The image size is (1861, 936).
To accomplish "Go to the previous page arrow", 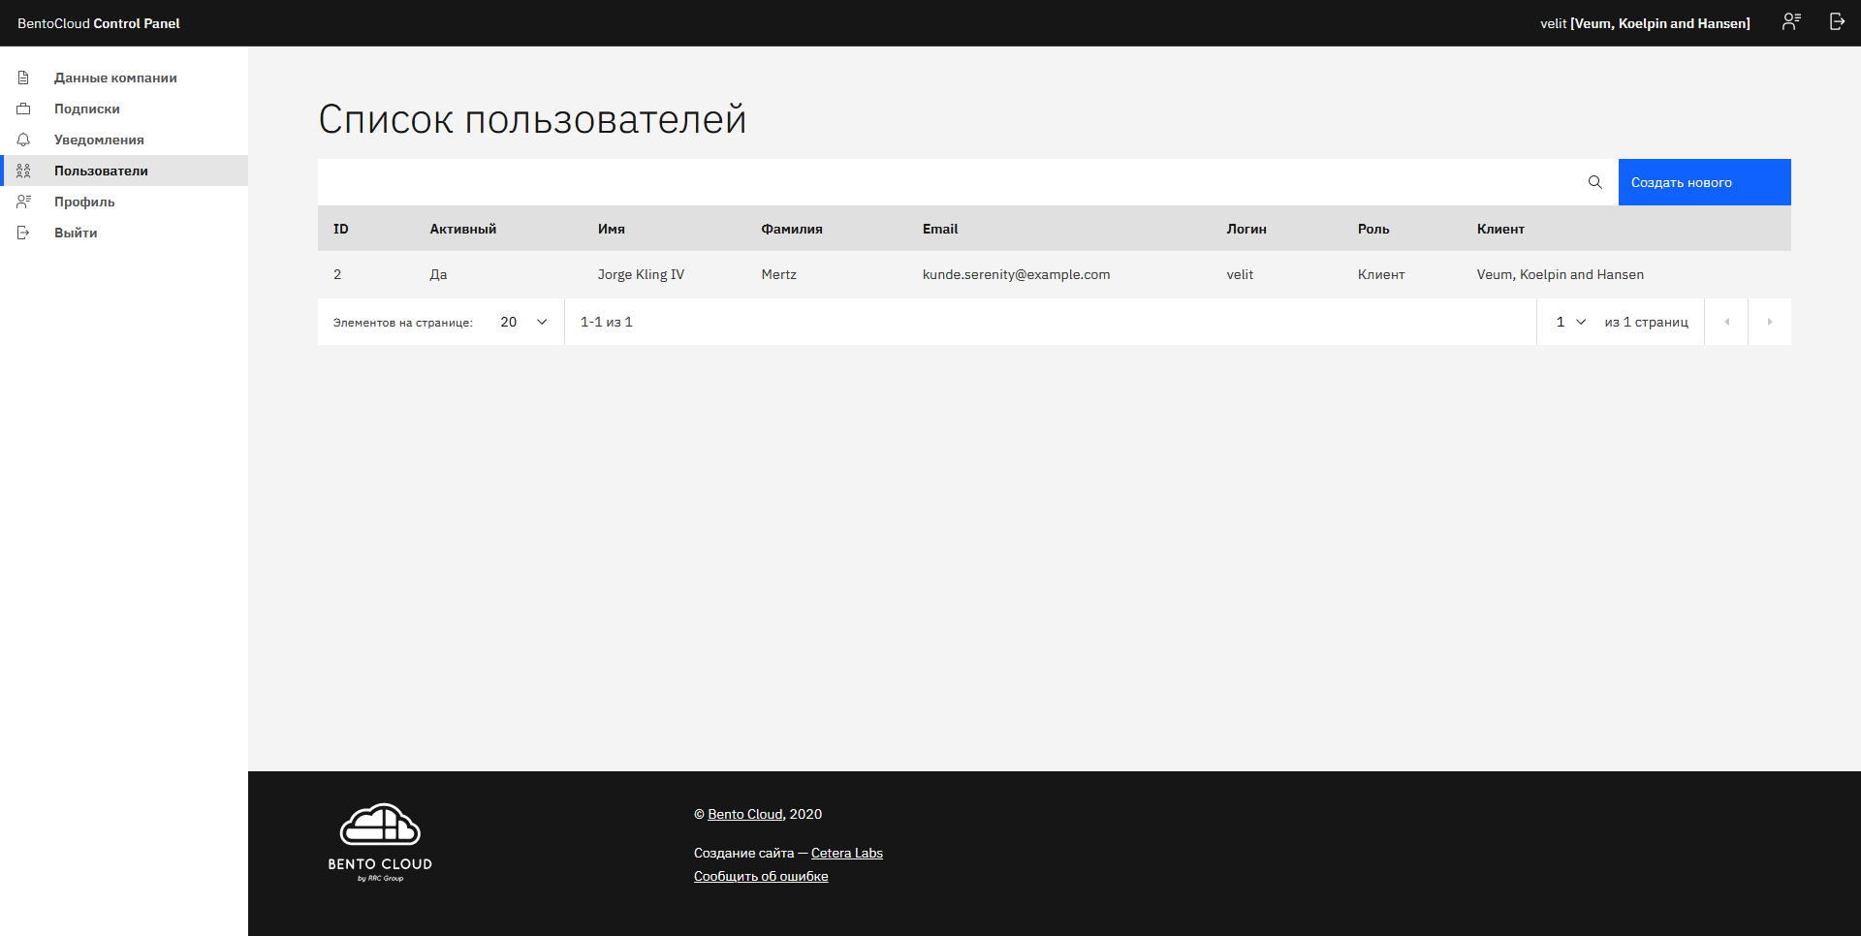I will pos(1726,322).
